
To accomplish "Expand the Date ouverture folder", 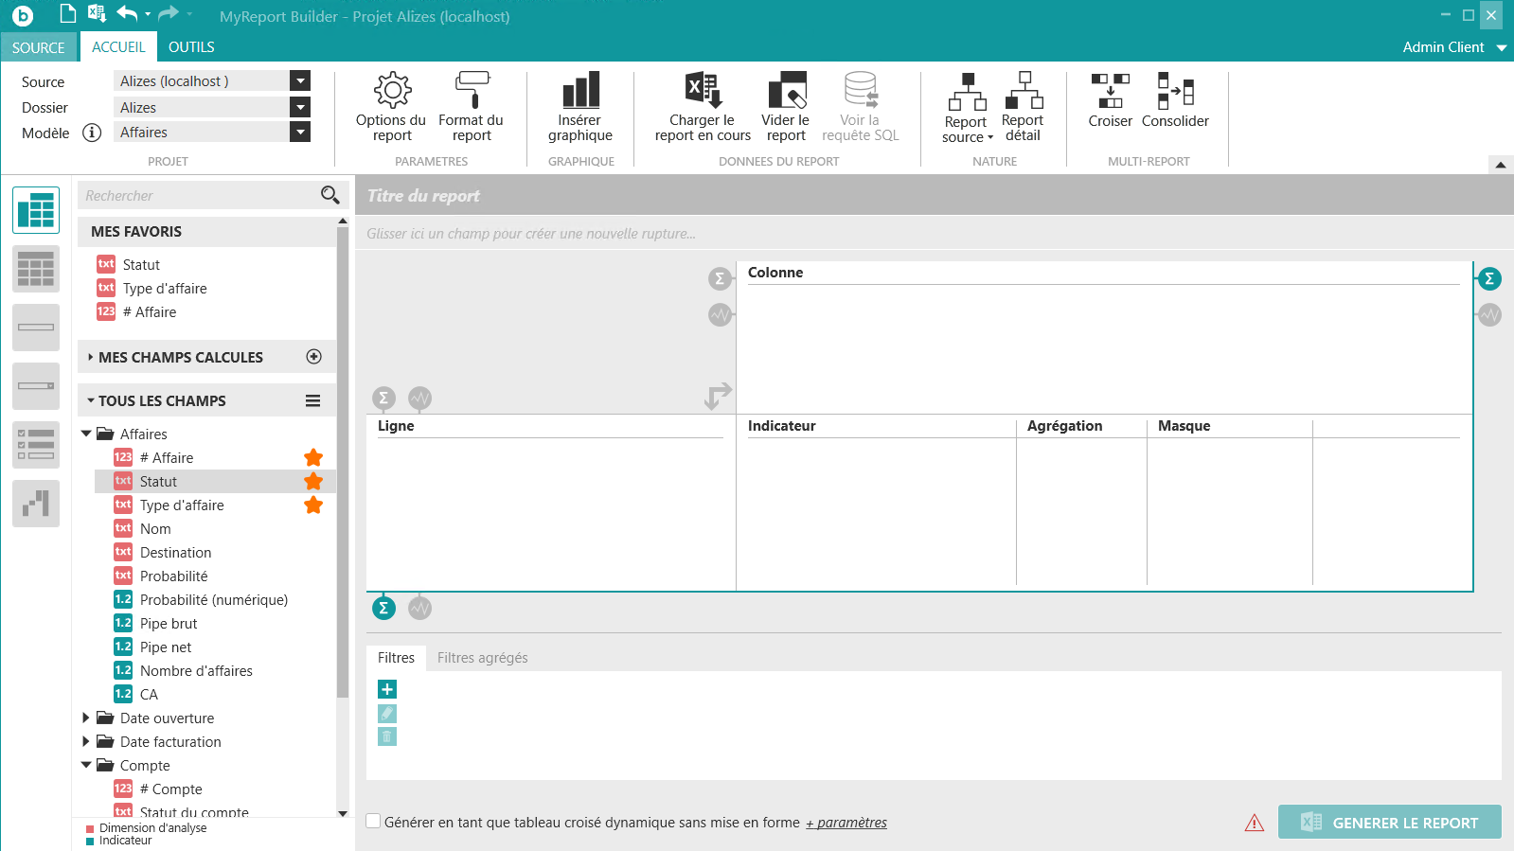I will (86, 718).
